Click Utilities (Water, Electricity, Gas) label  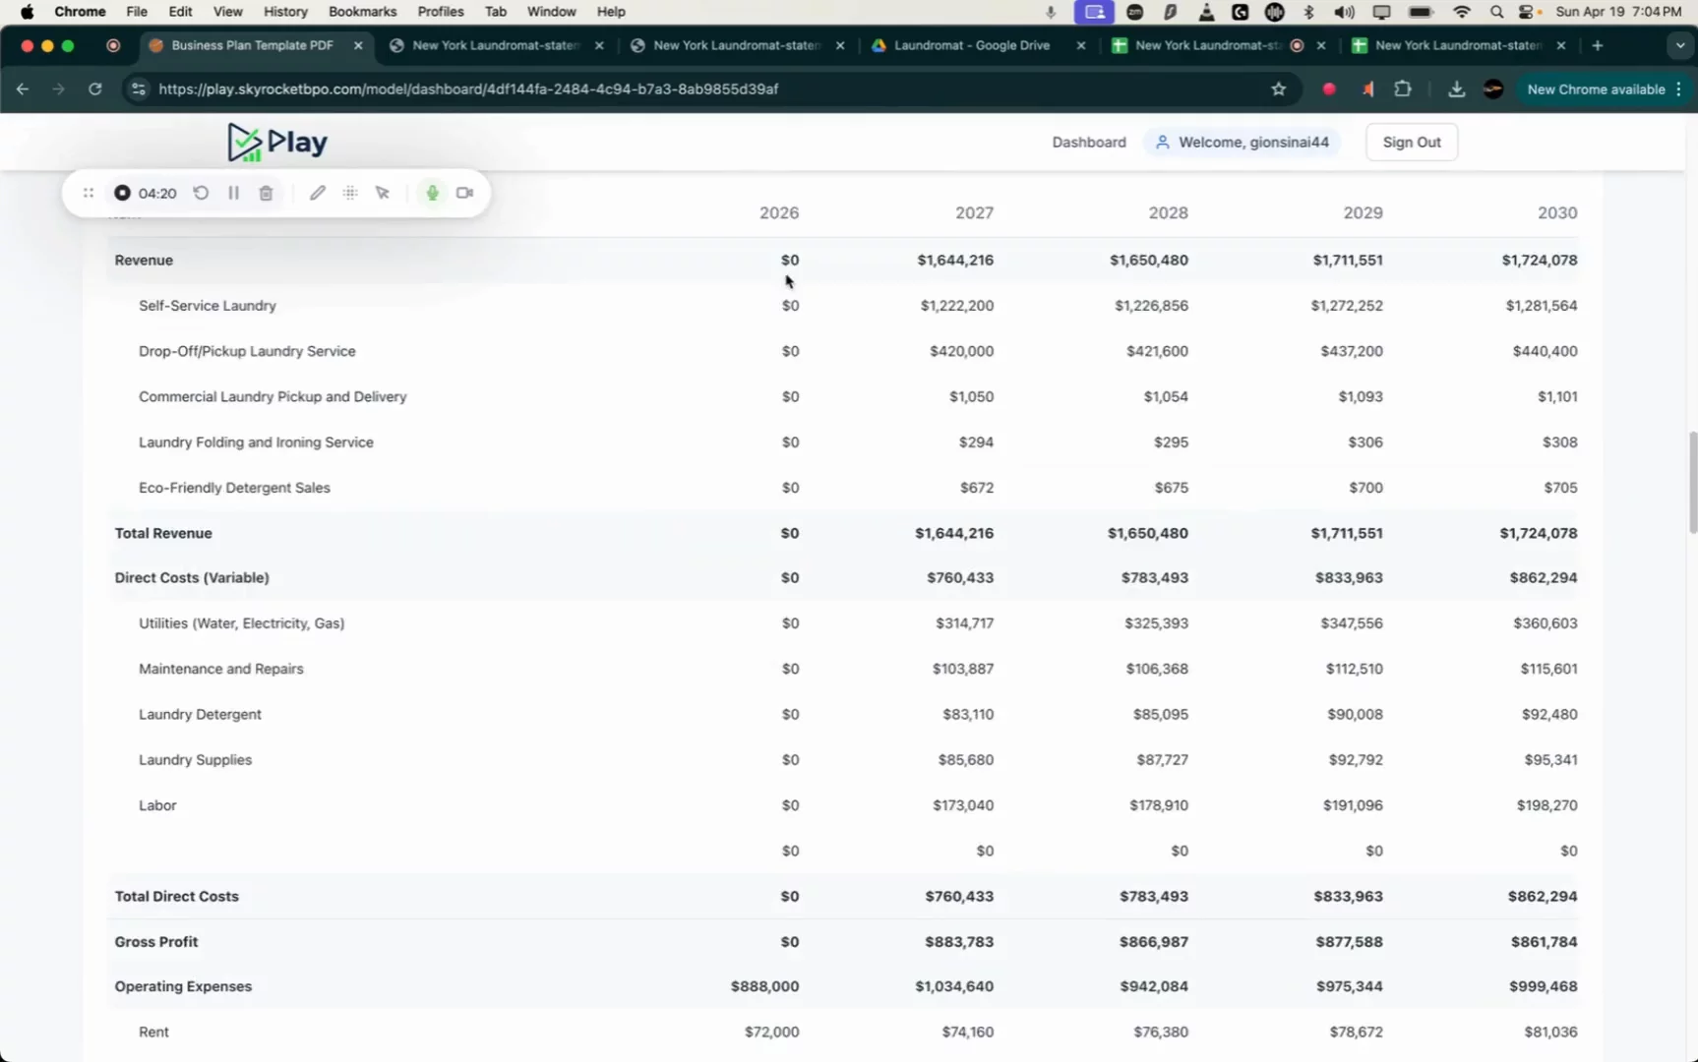click(x=241, y=623)
